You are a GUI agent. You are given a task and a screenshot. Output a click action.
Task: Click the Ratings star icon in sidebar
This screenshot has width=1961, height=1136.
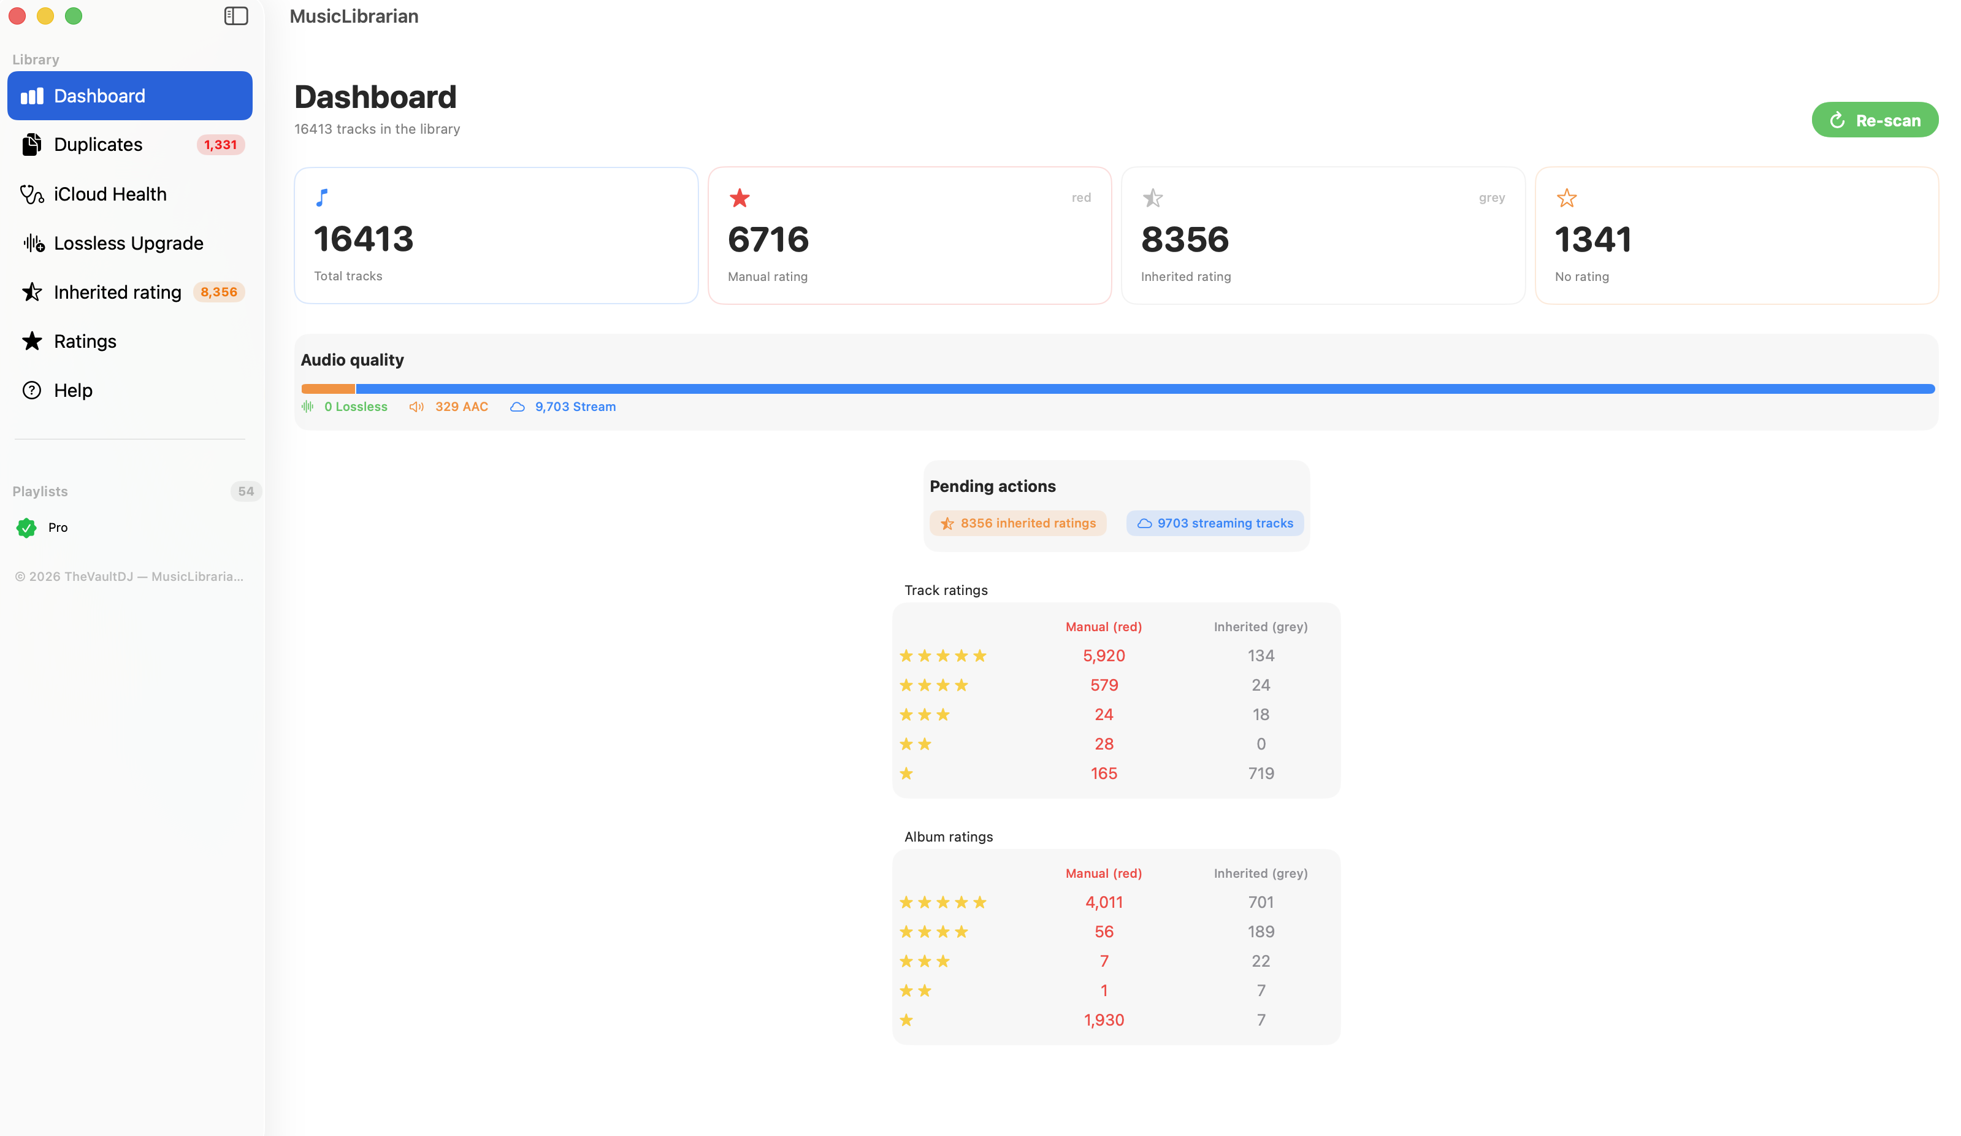32,341
